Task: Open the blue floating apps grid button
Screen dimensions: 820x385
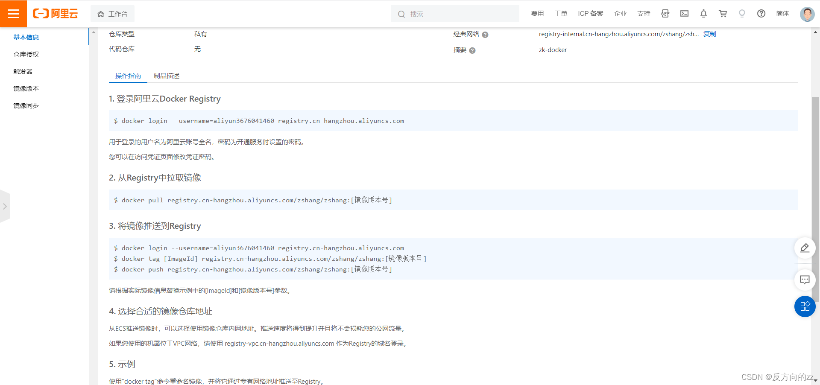Action: click(x=805, y=306)
